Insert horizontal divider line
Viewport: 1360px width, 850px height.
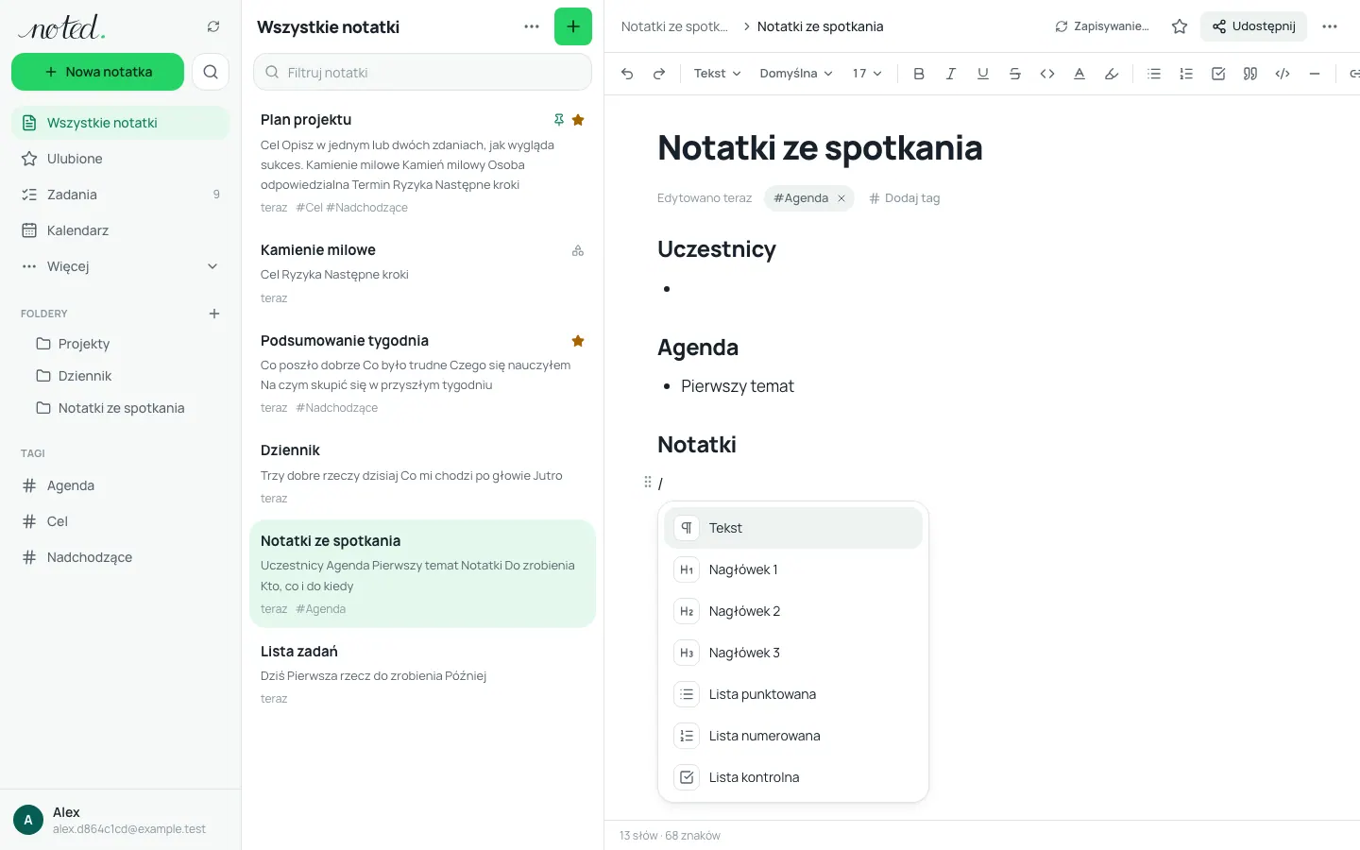coord(1315,74)
